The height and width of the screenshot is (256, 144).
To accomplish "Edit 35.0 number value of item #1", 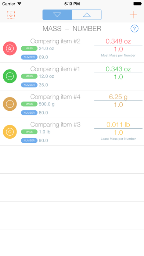I will coord(43,85).
